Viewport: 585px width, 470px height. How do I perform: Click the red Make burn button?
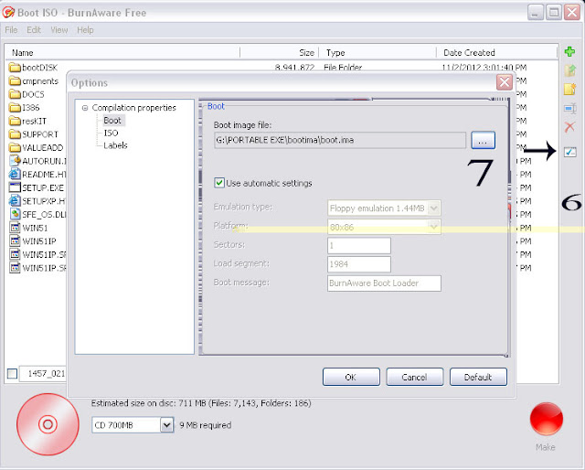coord(547,419)
